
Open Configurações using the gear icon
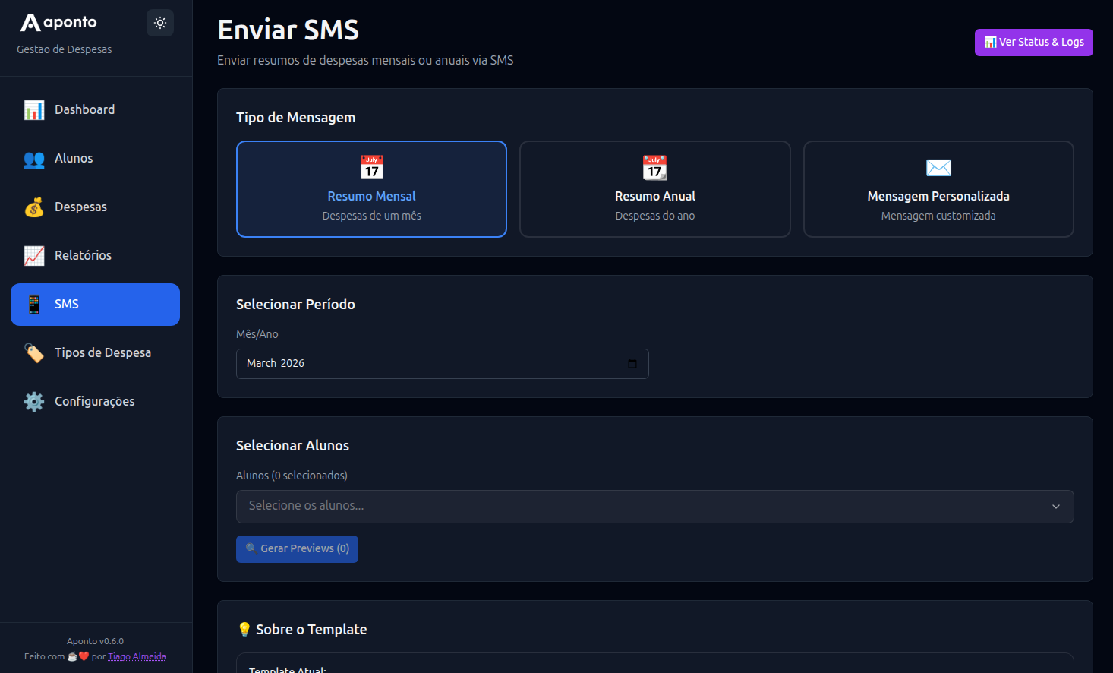click(x=33, y=401)
